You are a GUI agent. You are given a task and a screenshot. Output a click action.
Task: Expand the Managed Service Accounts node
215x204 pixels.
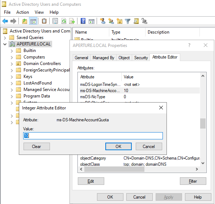pos(12,90)
